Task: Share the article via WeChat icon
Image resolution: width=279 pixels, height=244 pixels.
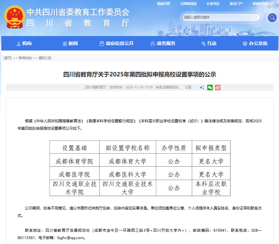Action: coord(210,87)
